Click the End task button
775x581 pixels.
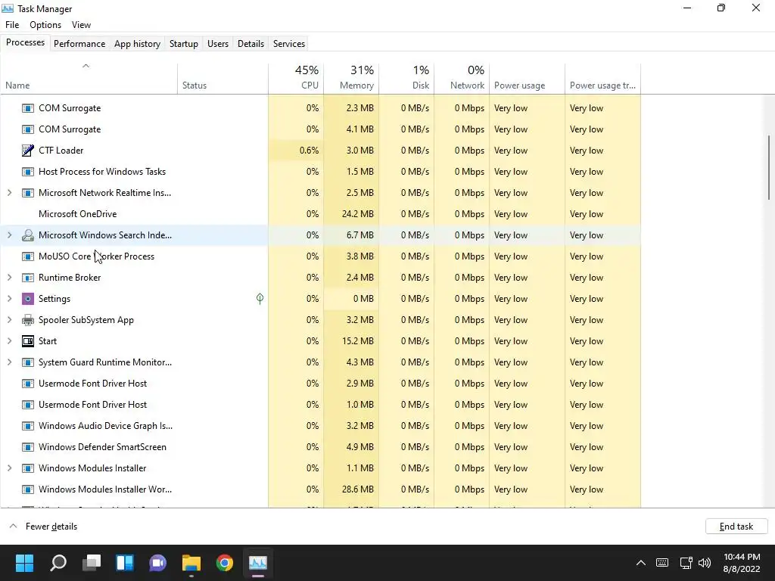[736, 527]
